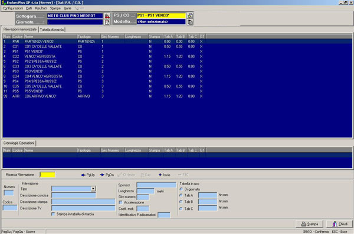
Task: Click the Descrizione TV field
Action: (x=83, y=208)
